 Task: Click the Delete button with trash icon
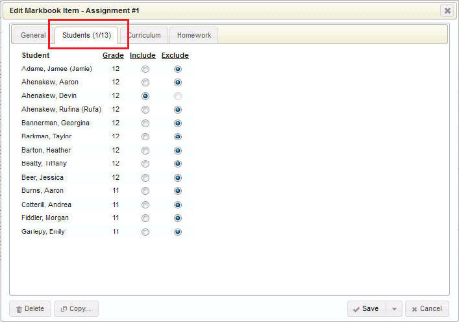point(31,309)
